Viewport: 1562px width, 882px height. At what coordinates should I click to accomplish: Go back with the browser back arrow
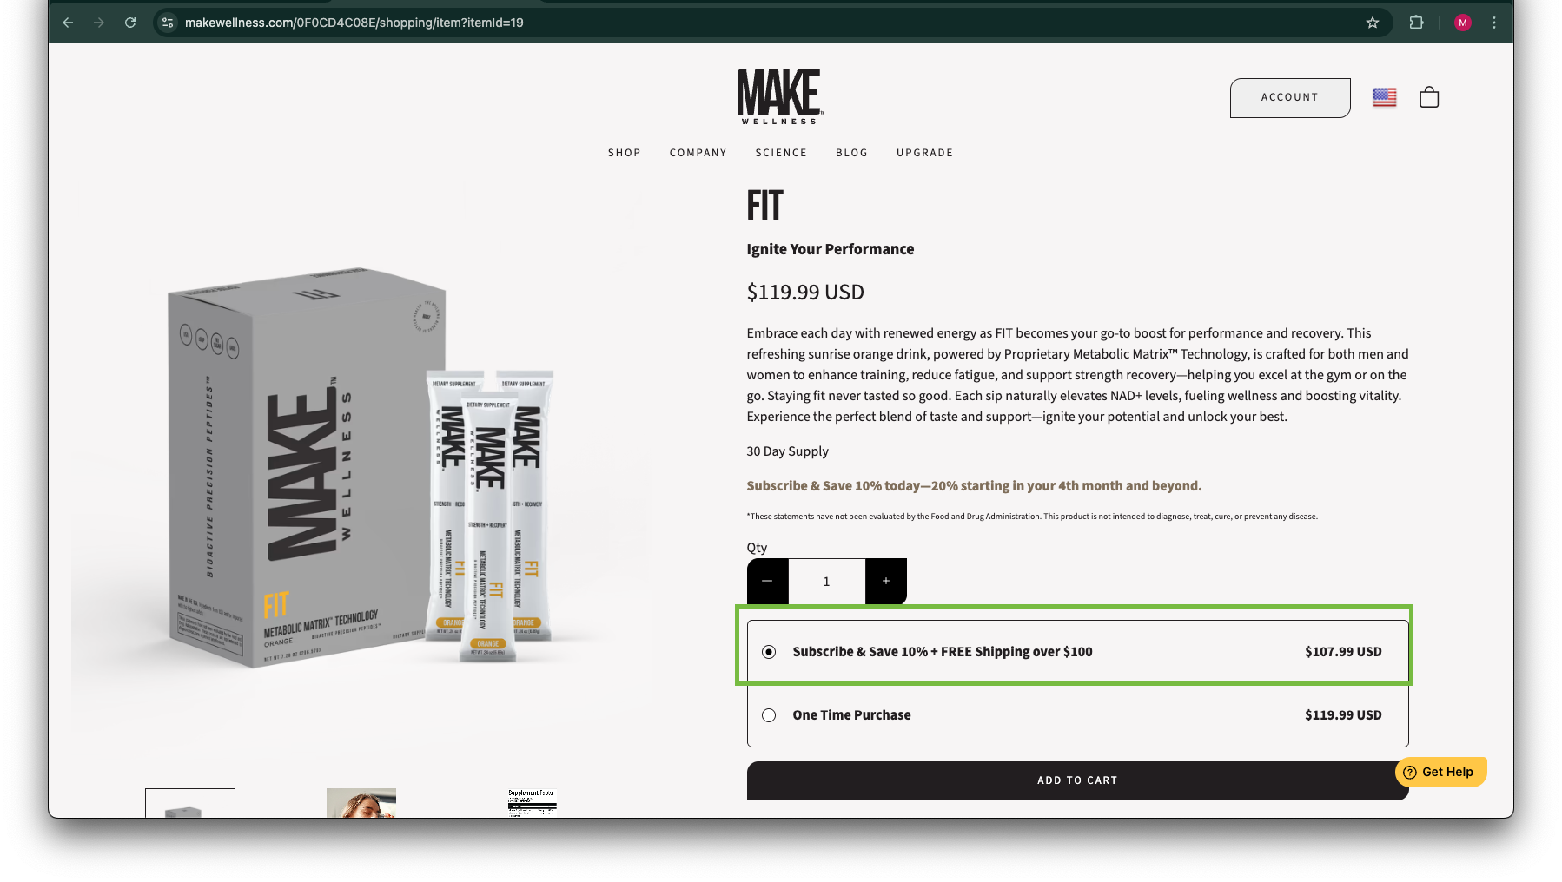[68, 23]
